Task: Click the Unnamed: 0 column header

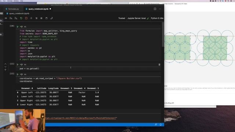Action: pos(27,88)
